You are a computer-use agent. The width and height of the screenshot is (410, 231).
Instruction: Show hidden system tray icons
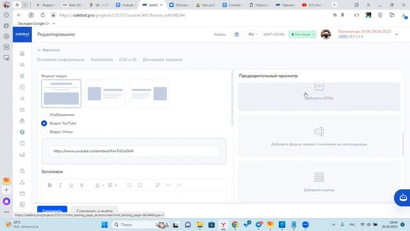pyautogui.click(x=333, y=225)
